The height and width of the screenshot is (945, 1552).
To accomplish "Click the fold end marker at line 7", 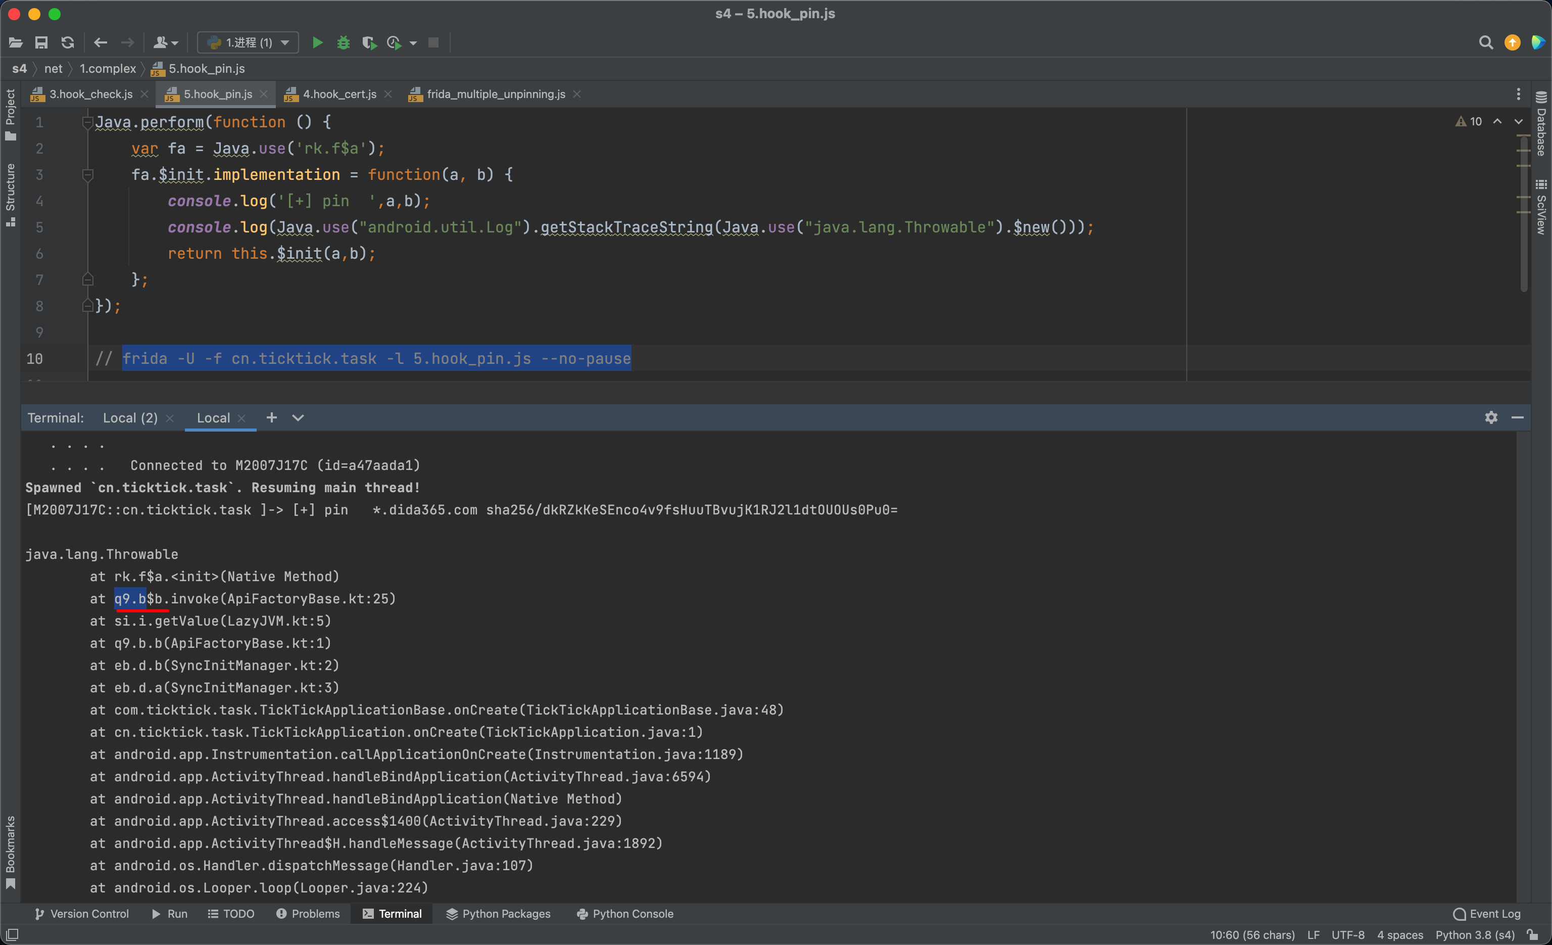I will coord(87,280).
